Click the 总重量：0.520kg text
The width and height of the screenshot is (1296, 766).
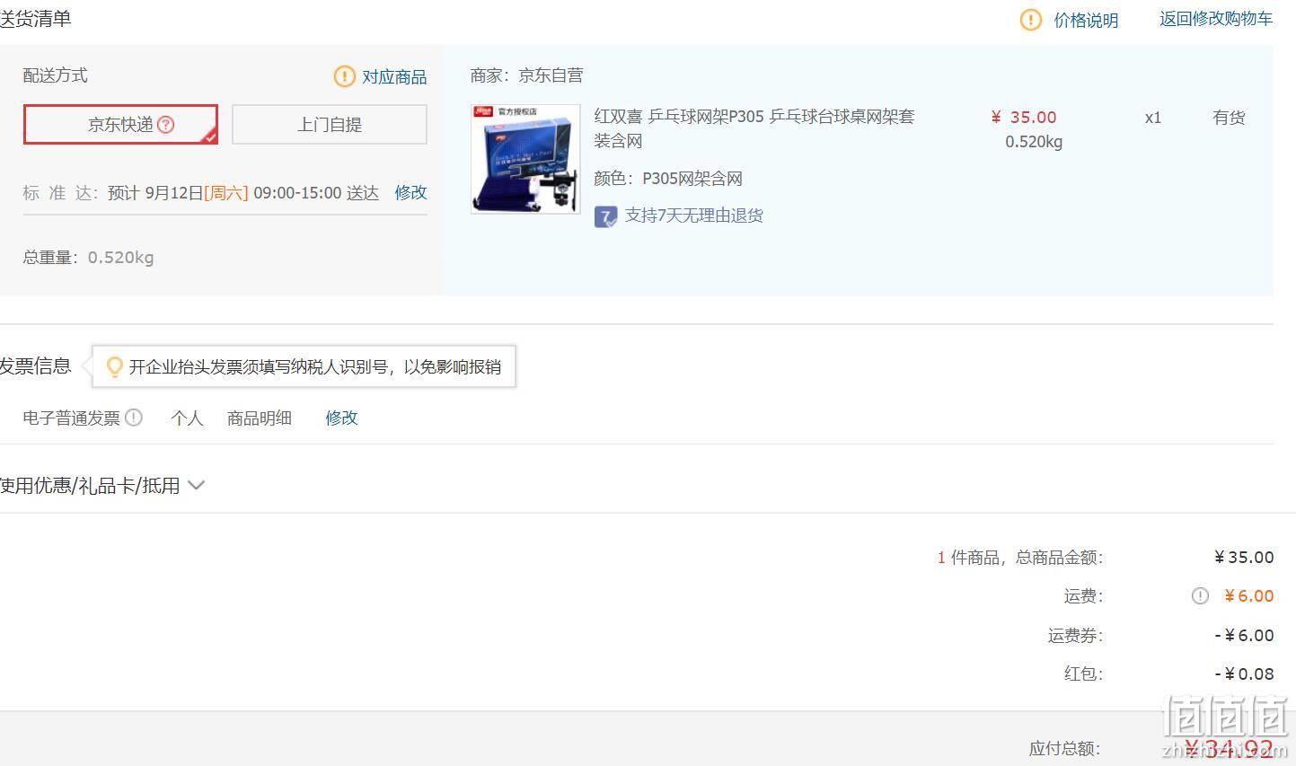click(x=88, y=258)
